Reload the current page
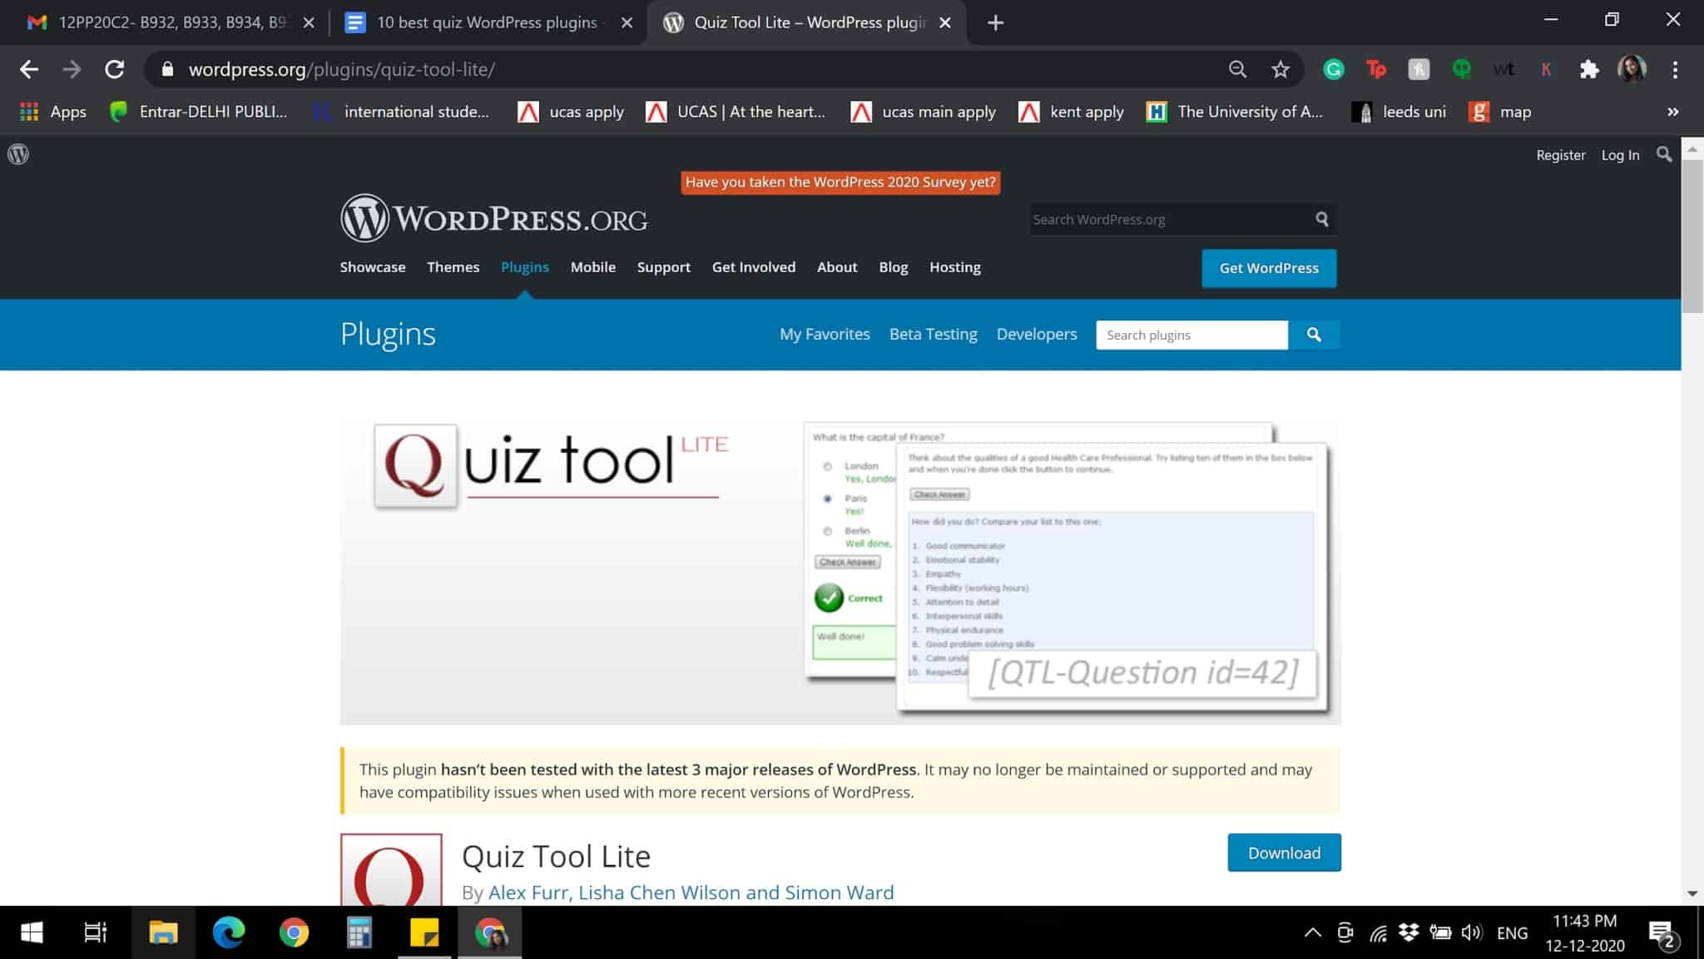1704x959 pixels. [115, 69]
